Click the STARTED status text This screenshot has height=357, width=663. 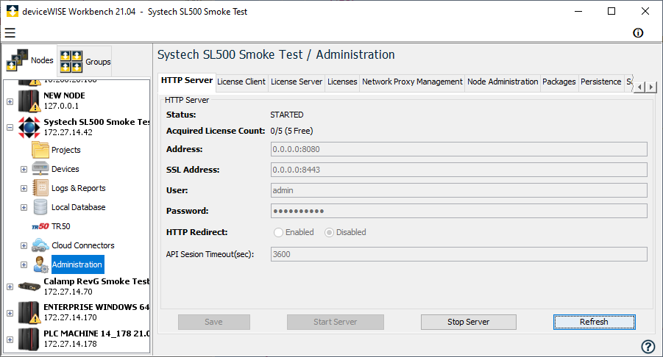pyautogui.click(x=287, y=115)
